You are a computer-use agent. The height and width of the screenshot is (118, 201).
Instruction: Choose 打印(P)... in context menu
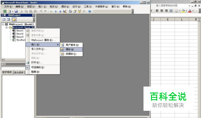43,63
